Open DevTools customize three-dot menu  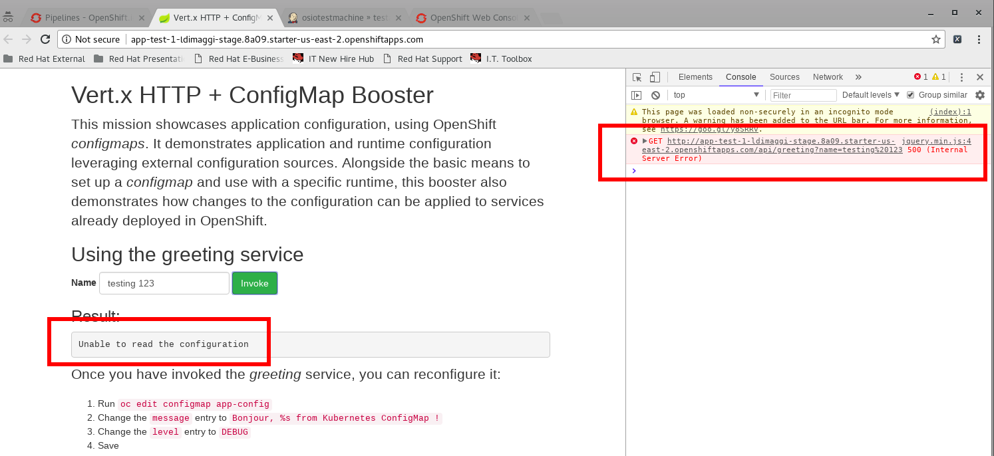pos(962,77)
